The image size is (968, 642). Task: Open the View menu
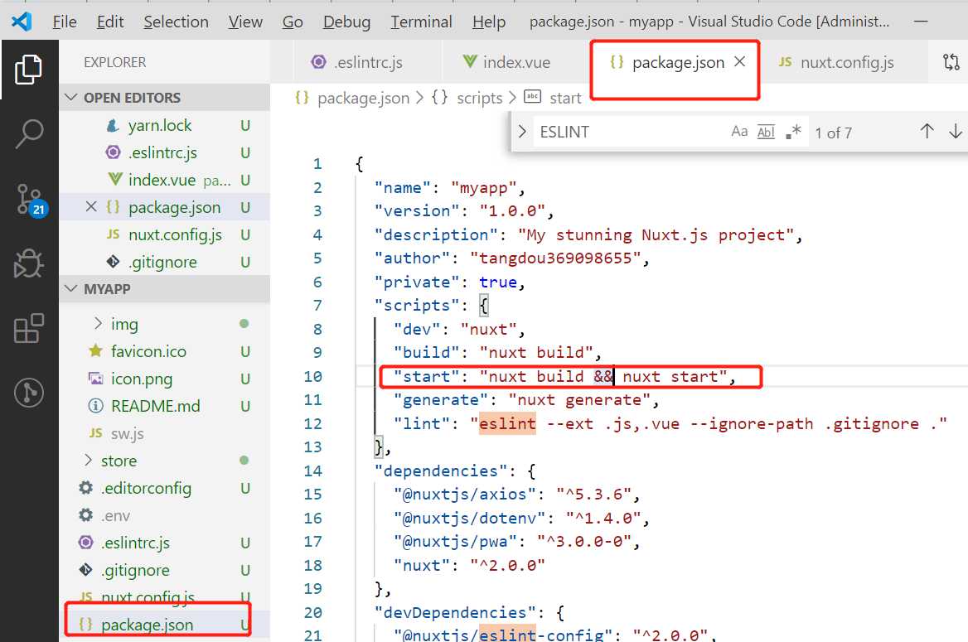(245, 22)
